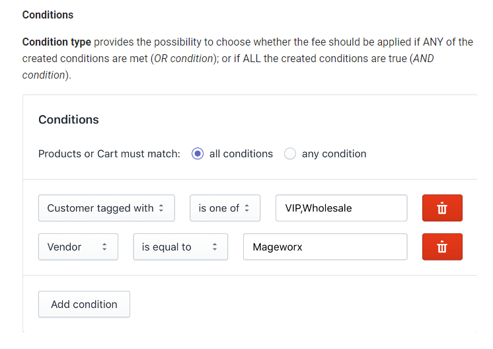Focus the Mageworx value input
Screen dimensions: 493x349
pyautogui.click(x=324, y=247)
